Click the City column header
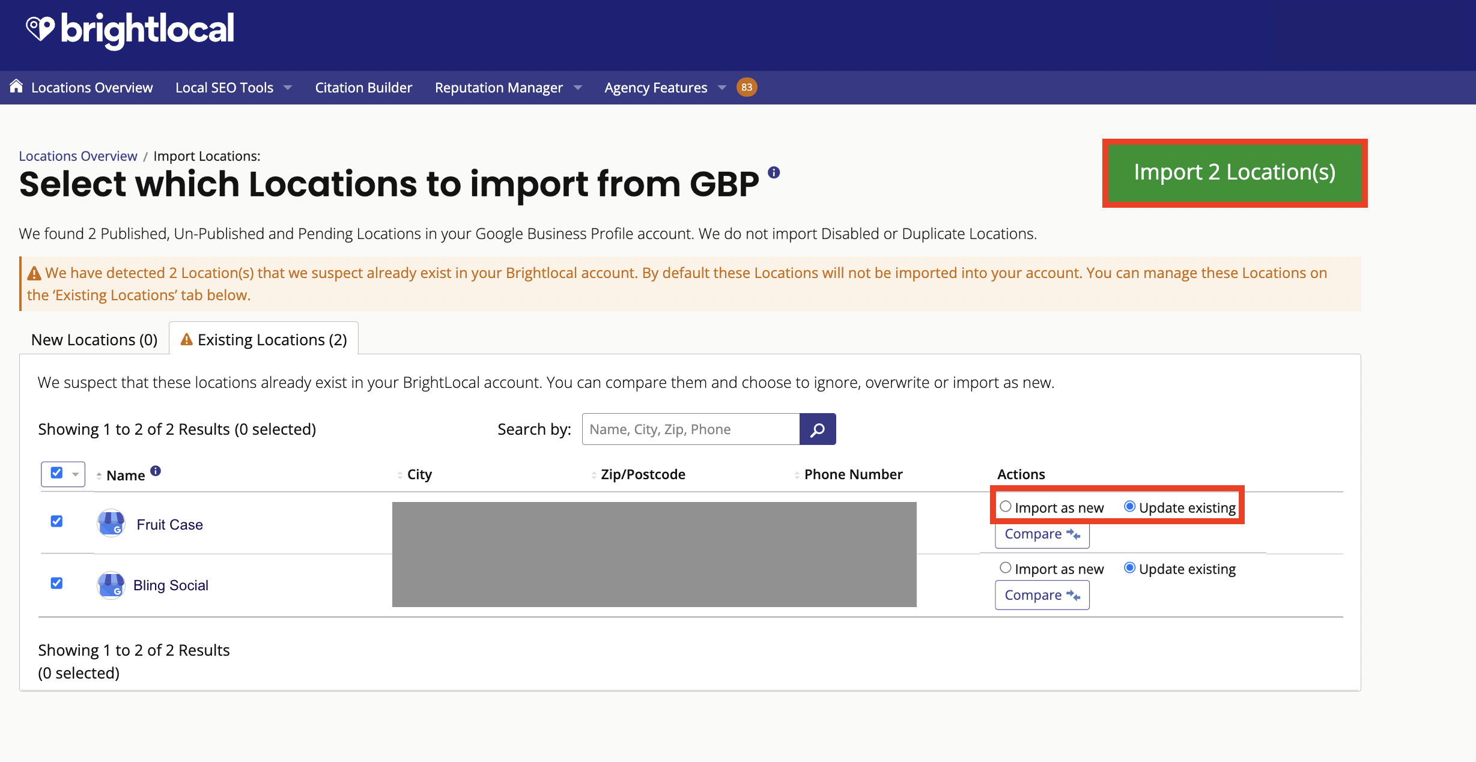Image resolution: width=1476 pixels, height=762 pixels. [x=420, y=474]
